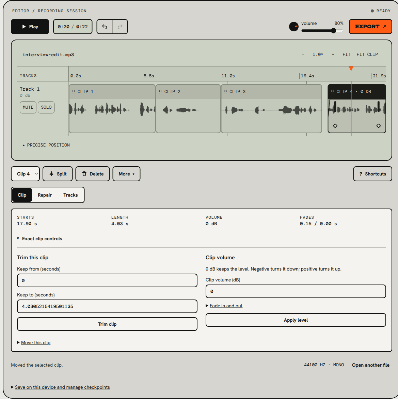Adjust the volume slider at 80%
The width and height of the screenshot is (398, 399).
(x=322, y=31)
